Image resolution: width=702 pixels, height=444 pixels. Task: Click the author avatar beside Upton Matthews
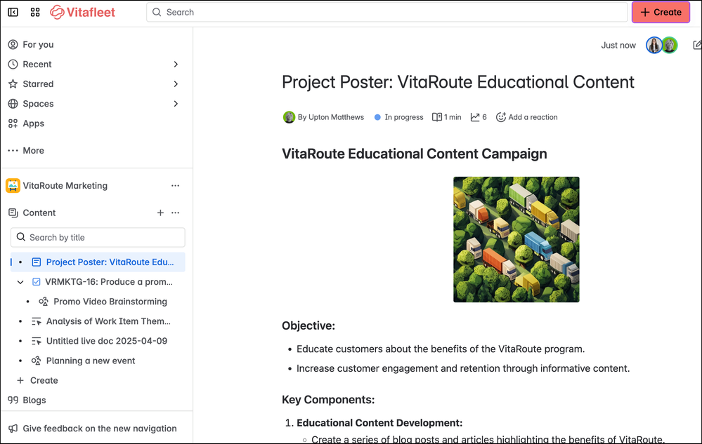pos(290,117)
